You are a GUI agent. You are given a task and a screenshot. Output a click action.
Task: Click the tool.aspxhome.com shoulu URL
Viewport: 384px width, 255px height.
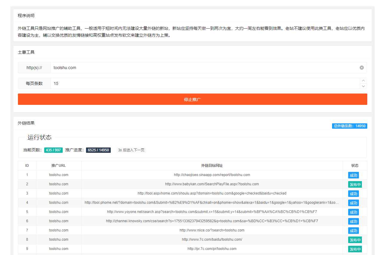(x=212, y=193)
